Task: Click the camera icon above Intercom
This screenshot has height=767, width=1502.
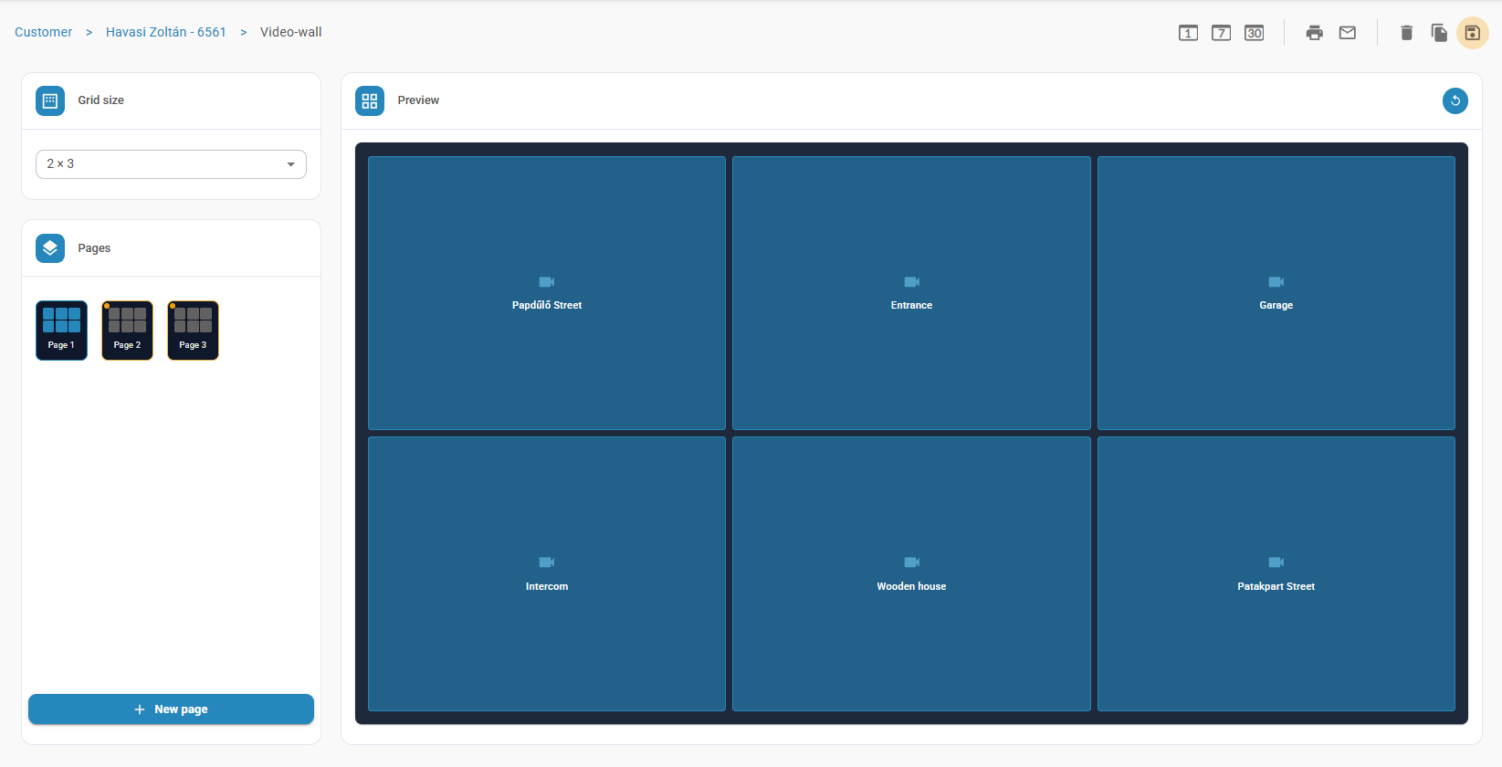Action: pyautogui.click(x=547, y=562)
